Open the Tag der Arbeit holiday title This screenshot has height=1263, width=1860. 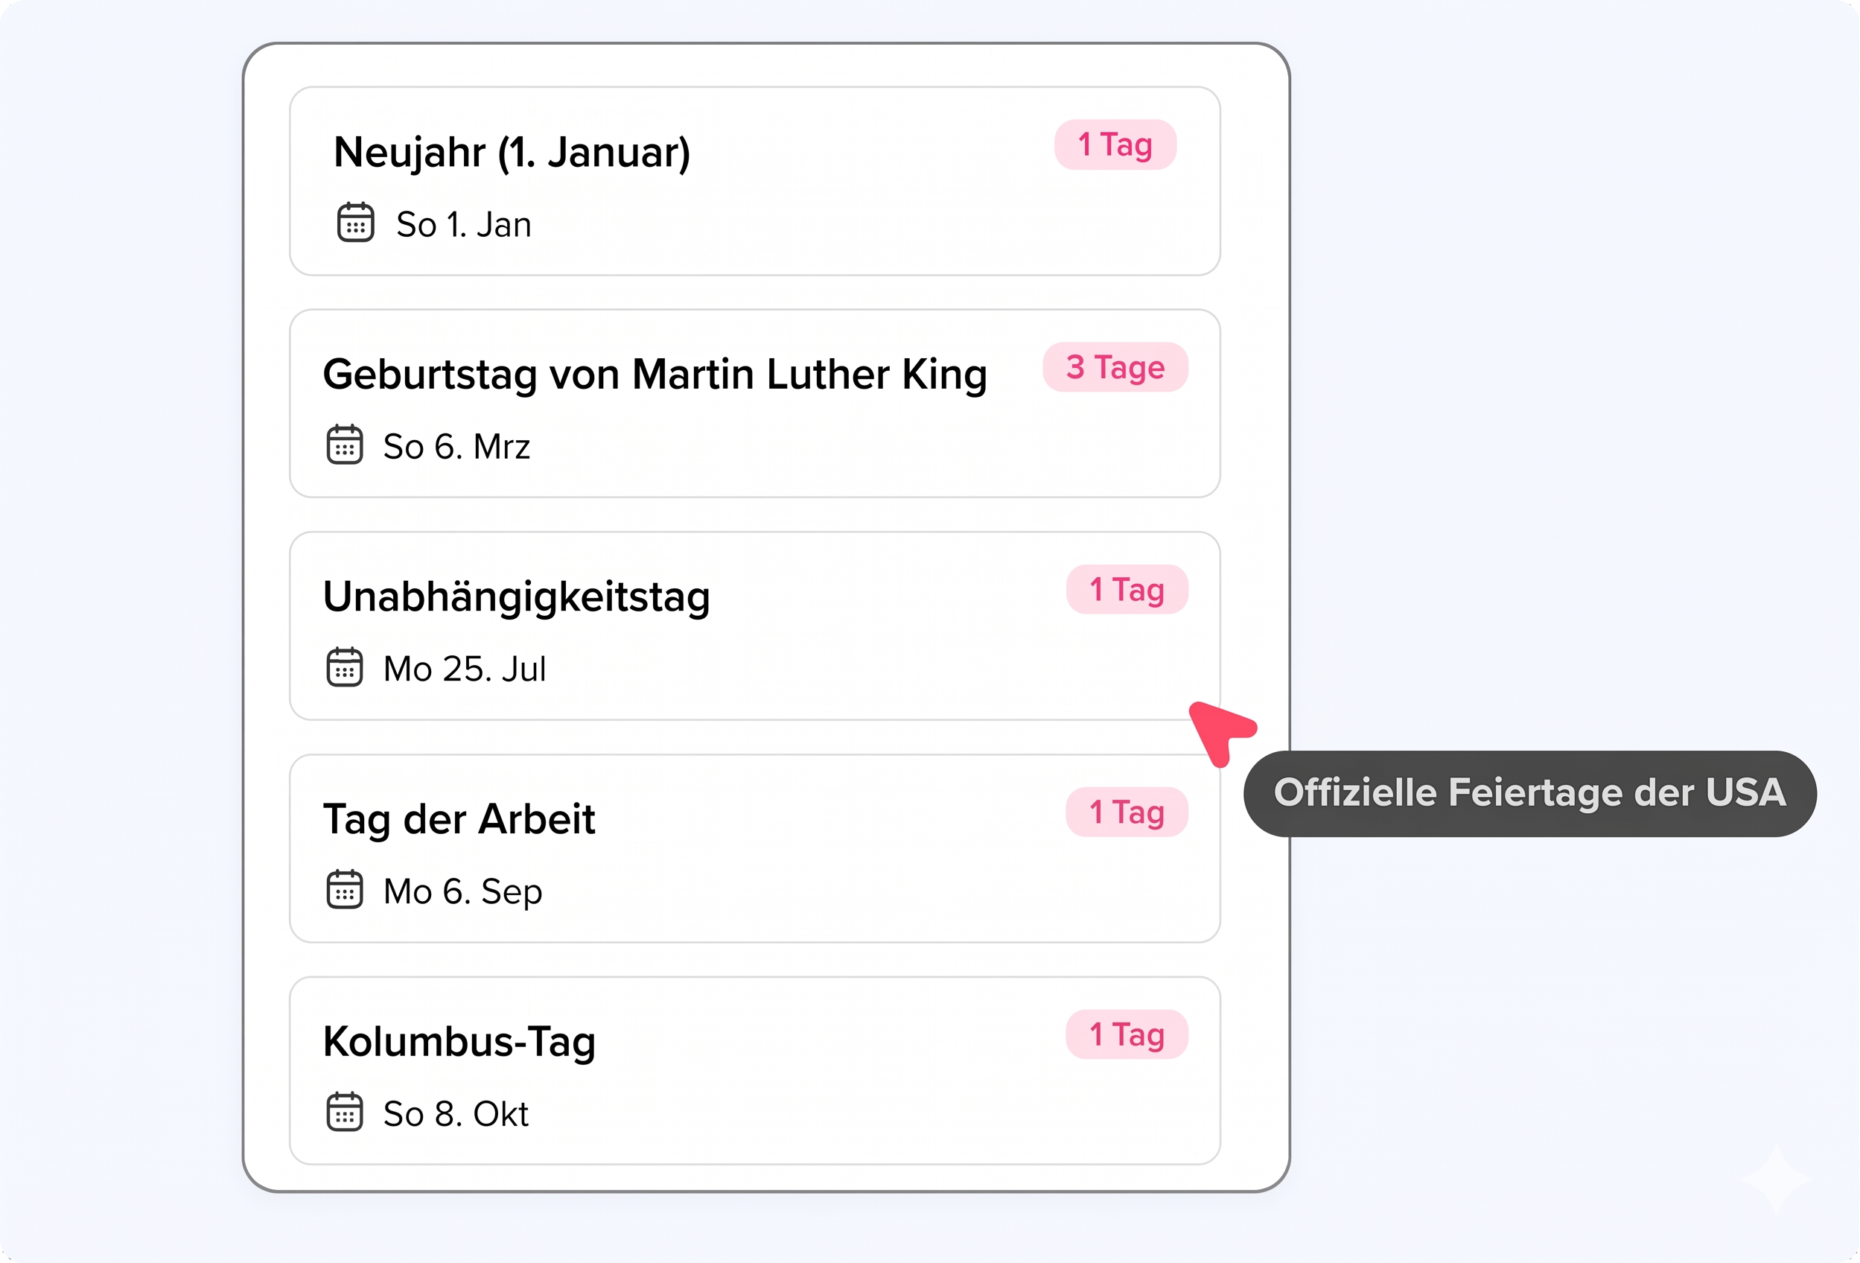tap(459, 820)
